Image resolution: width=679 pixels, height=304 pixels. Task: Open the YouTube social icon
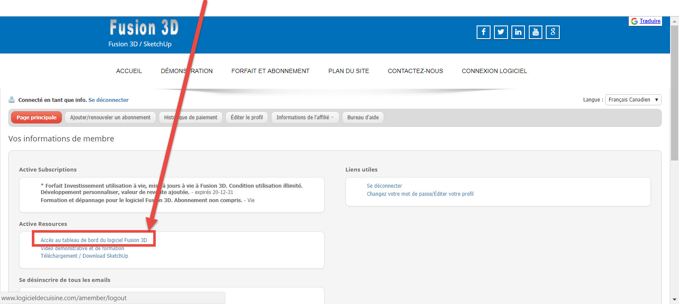pyautogui.click(x=536, y=32)
